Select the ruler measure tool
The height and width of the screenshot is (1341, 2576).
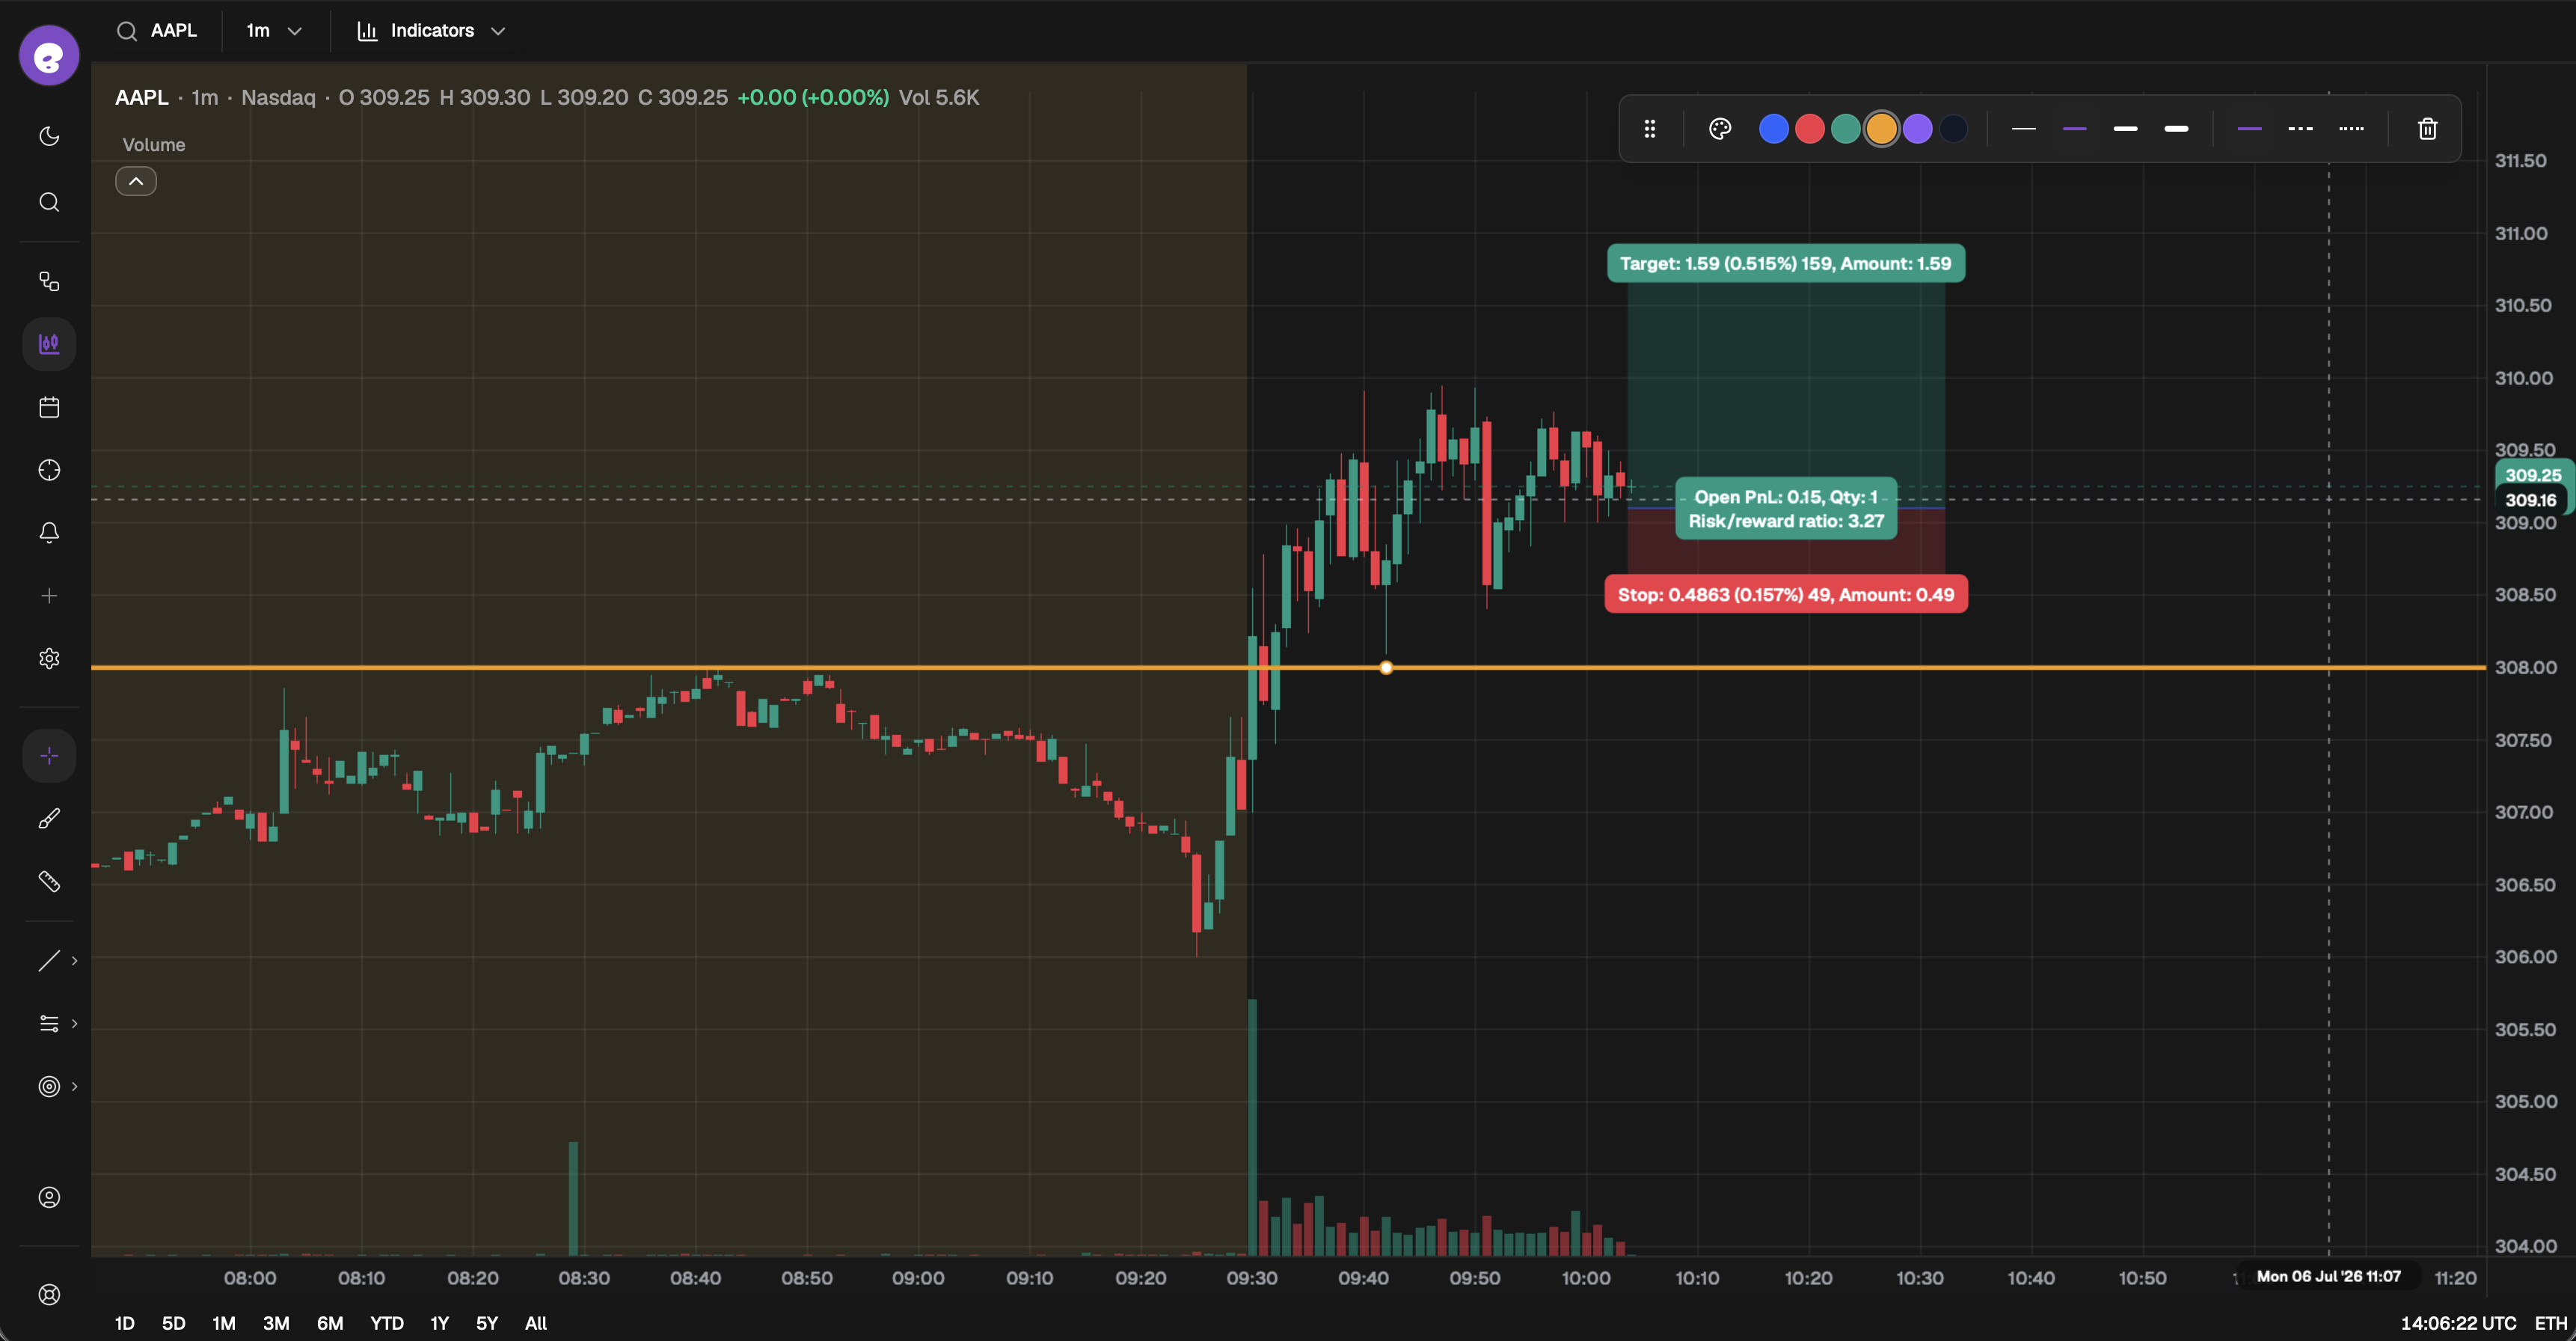point(49,882)
